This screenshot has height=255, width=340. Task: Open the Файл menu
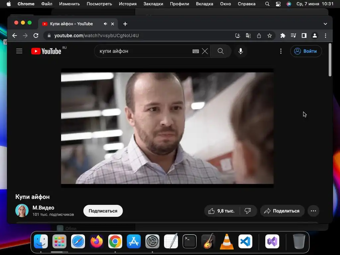pyautogui.click(x=46, y=4)
